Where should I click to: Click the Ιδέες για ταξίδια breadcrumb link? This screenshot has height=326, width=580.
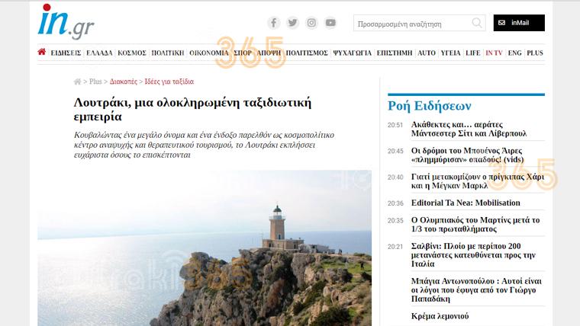pyautogui.click(x=169, y=81)
